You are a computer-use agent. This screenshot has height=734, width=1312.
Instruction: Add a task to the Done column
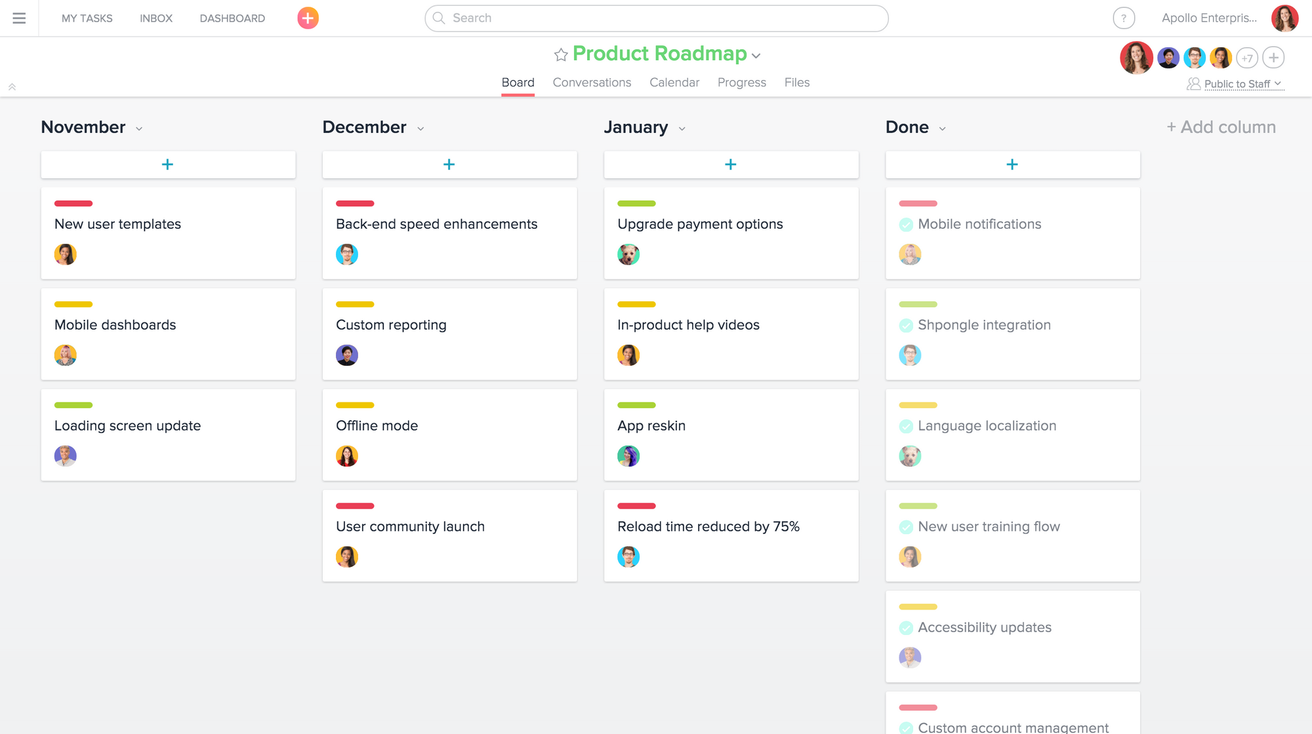tap(1012, 164)
